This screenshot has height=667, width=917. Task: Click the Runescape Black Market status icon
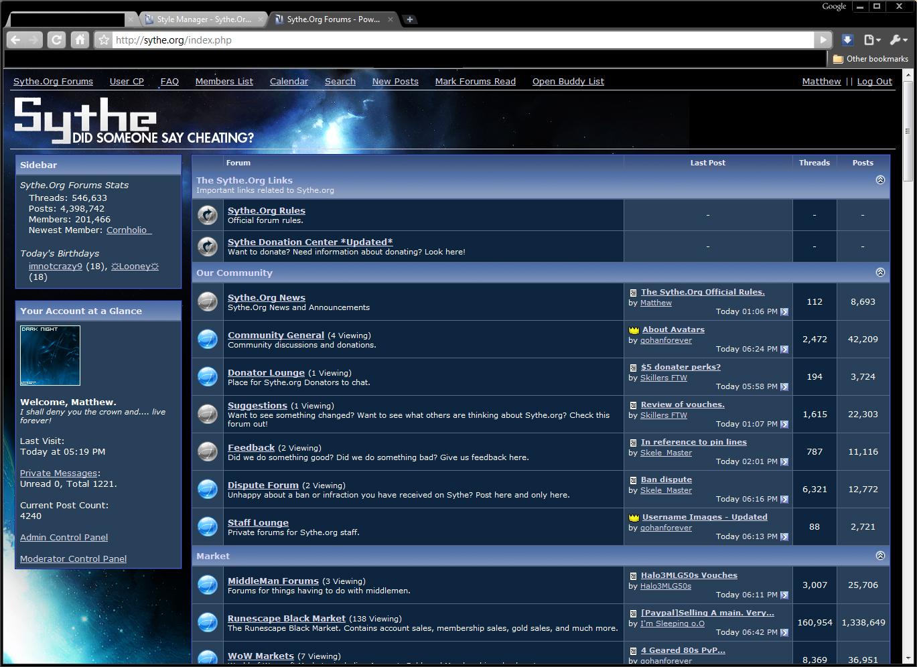[208, 623]
